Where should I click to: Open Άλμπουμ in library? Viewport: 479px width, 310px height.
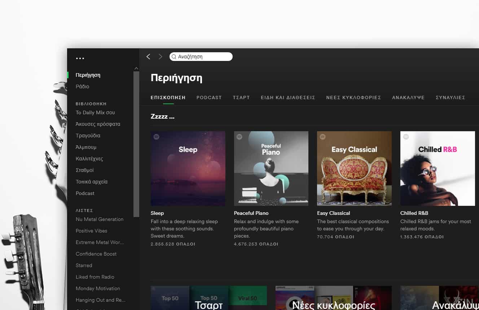(86, 147)
